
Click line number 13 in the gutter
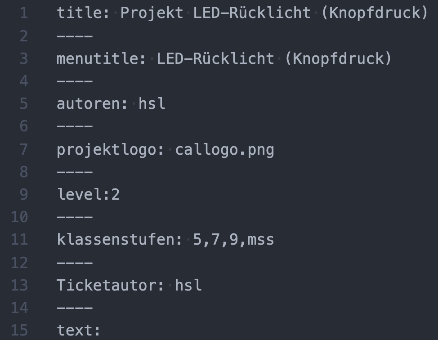(x=19, y=285)
